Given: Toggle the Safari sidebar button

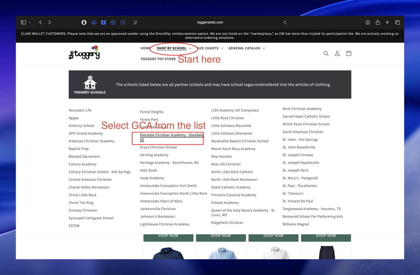Looking at the screenshot, I should (x=24, y=22).
